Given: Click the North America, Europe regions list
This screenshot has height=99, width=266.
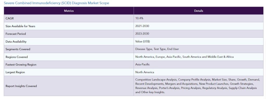Looking at the screenshot, I should tap(184, 57).
